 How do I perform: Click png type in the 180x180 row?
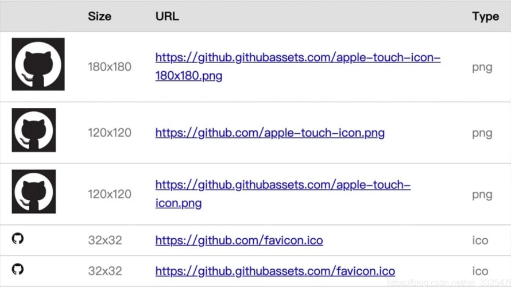482,67
